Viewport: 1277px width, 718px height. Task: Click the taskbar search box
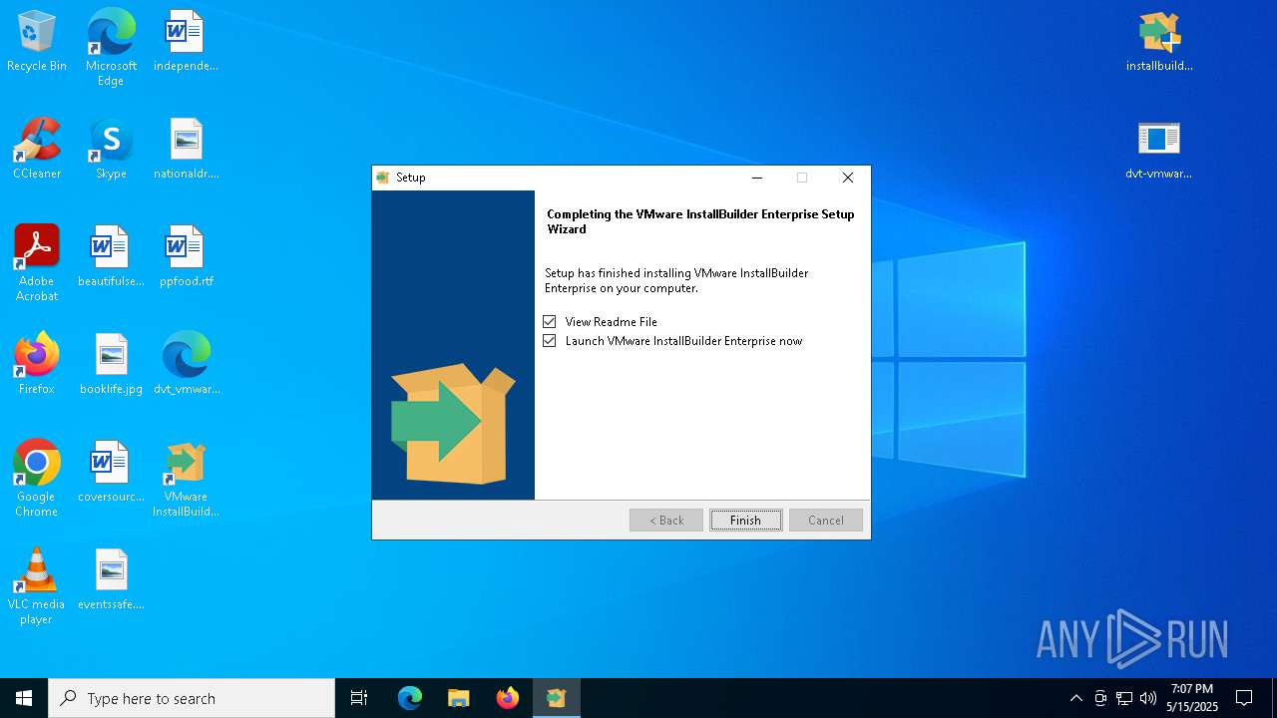tap(192, 698)
